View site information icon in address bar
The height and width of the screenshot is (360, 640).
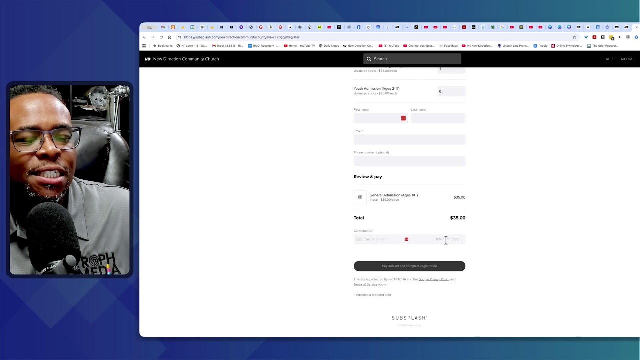click(x=179, y=37)
